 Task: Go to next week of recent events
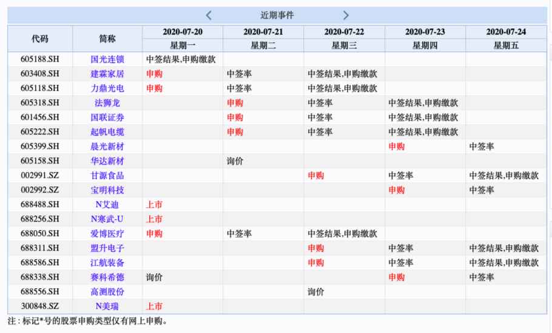[x=346, y=15]
